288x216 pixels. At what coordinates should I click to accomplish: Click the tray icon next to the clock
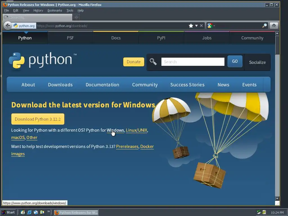click(x=264, y=212)
